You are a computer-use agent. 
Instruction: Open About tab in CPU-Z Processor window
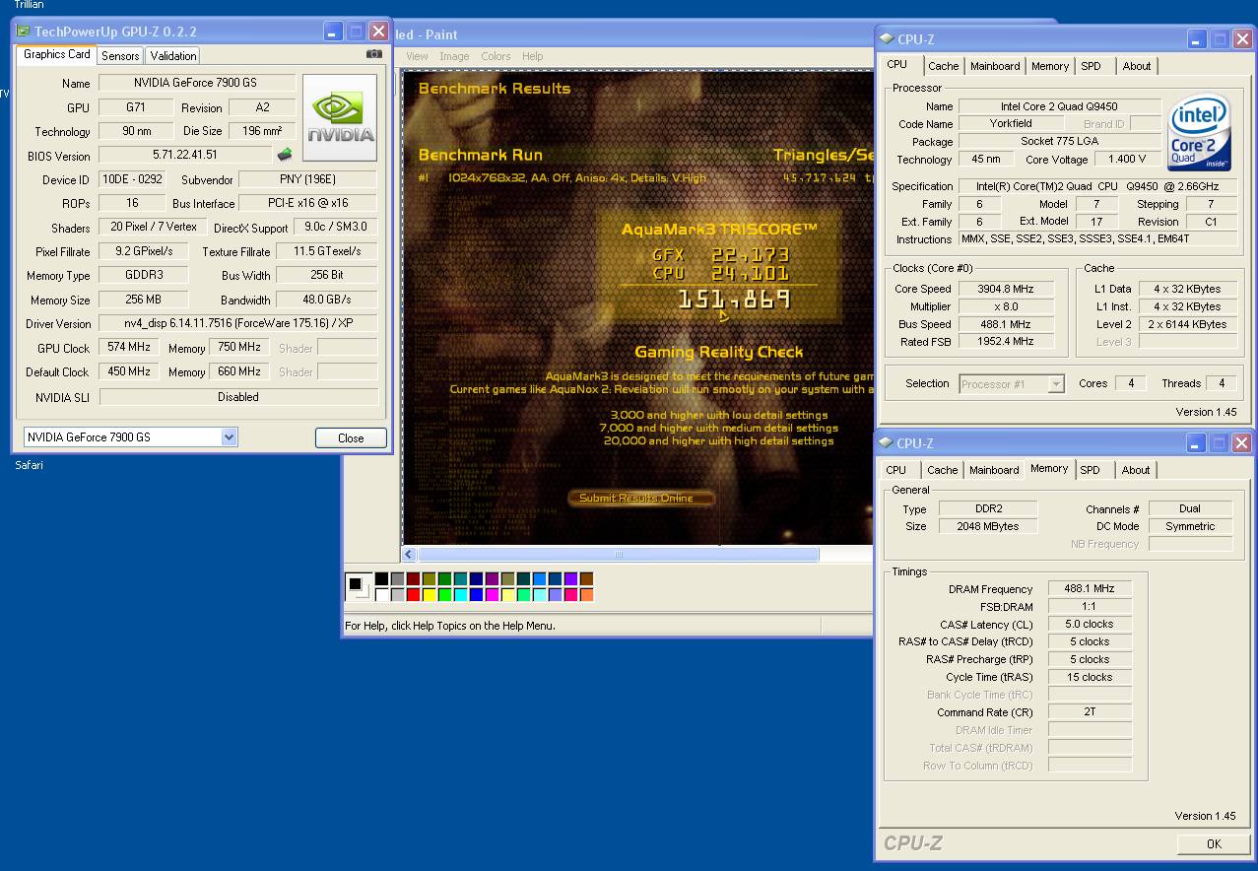pyautogui.click(x=1137, y=66)
